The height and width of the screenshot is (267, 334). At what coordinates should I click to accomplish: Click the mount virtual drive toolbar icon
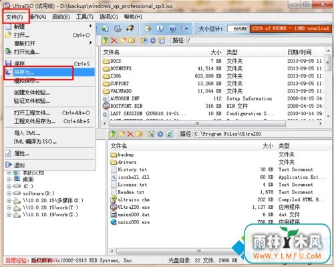[118, 29]
